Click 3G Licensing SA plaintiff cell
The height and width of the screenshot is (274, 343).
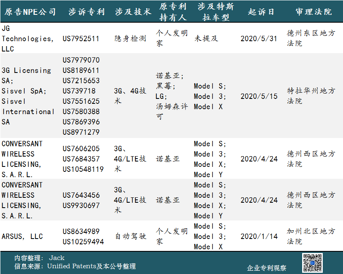click(x=28, y=96)
